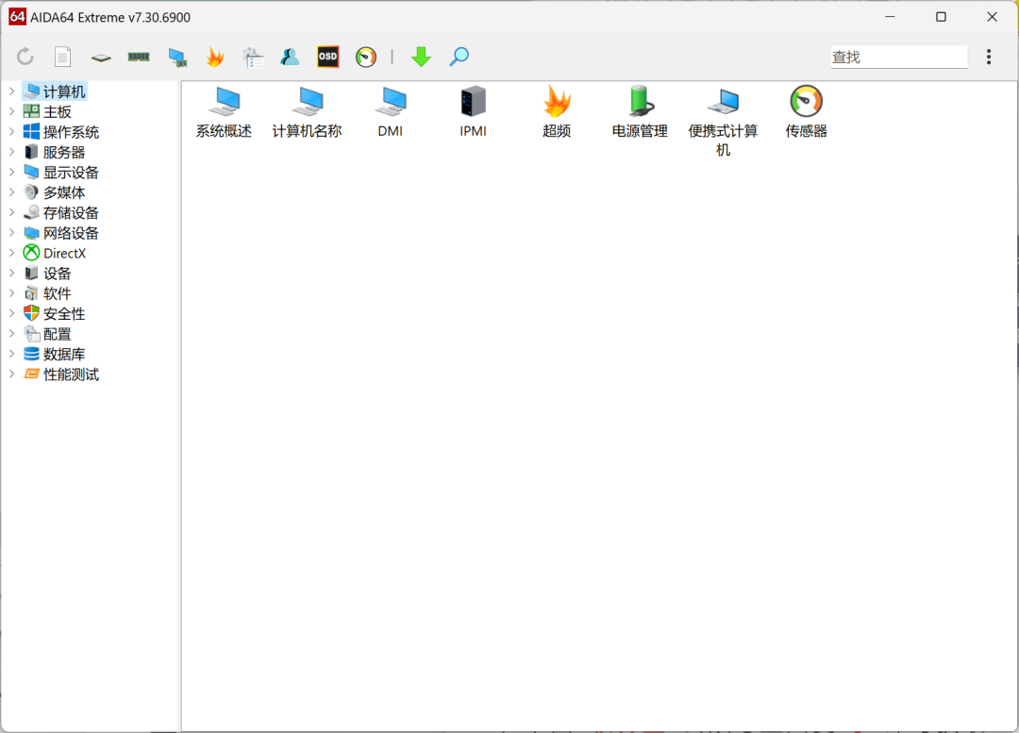The width and height of the screenshot is (1019, 733).
Task: Open the IPMI server item
Action: (473, 111)
